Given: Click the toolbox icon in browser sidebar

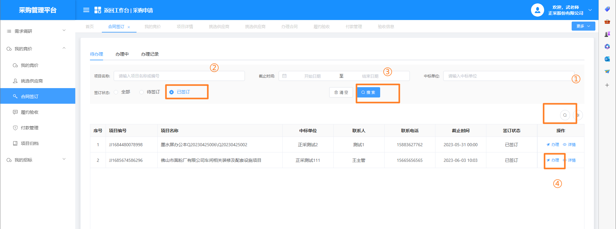Looking at the screenshot, I should [x=607, y=22].
